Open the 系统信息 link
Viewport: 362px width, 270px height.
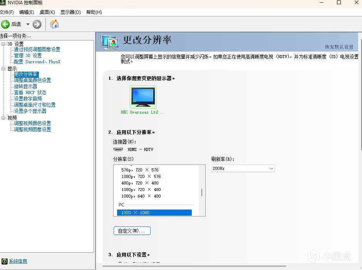(18, 261)
